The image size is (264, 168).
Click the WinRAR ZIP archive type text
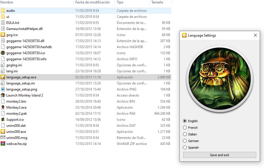[x=132, y=144]
